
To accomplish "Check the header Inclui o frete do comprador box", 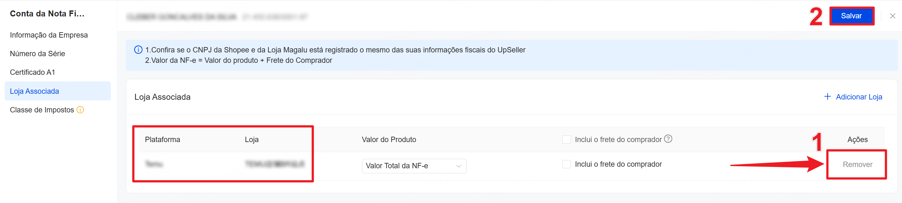I will click(x=566, y=140).
